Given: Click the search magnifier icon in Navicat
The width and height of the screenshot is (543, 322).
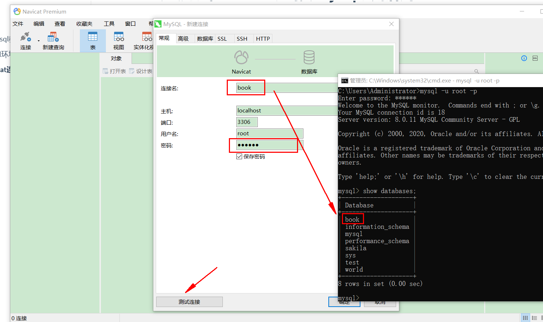Looking at the screenshot, I should pyautogui.click(x=476, y=71).
